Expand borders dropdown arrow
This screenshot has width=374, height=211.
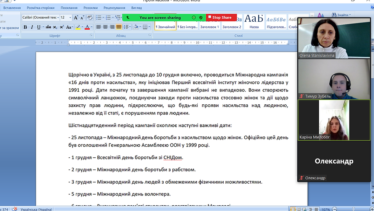tap(150, 27)
